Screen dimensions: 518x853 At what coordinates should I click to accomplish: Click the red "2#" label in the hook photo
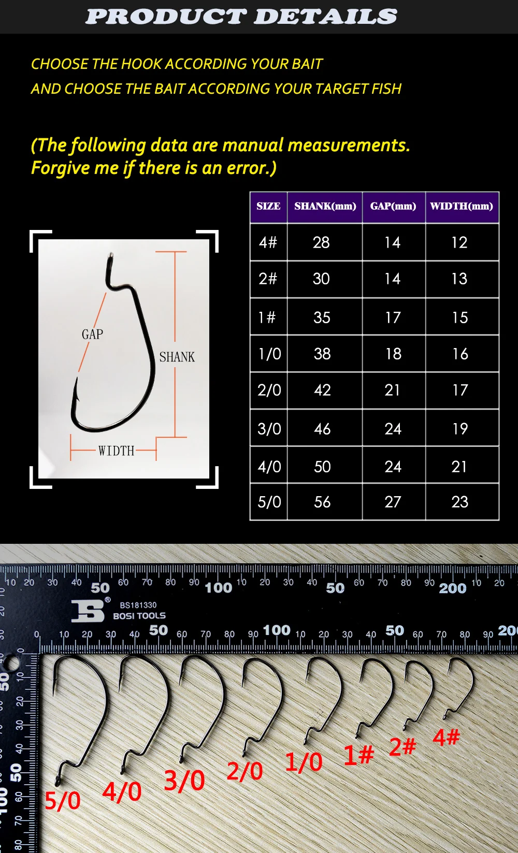click(x=403, y=747)
